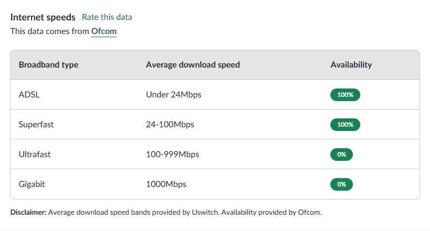Click the 24-100Mbps speed cell
The width and height of the screenshot is (430, 231).
tap(170, 125)
